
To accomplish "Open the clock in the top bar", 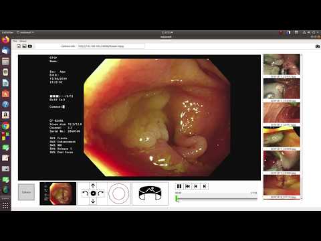I will 167,33.
